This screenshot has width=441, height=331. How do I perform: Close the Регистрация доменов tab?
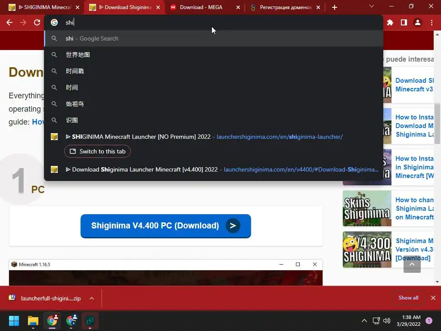[318, 7]
